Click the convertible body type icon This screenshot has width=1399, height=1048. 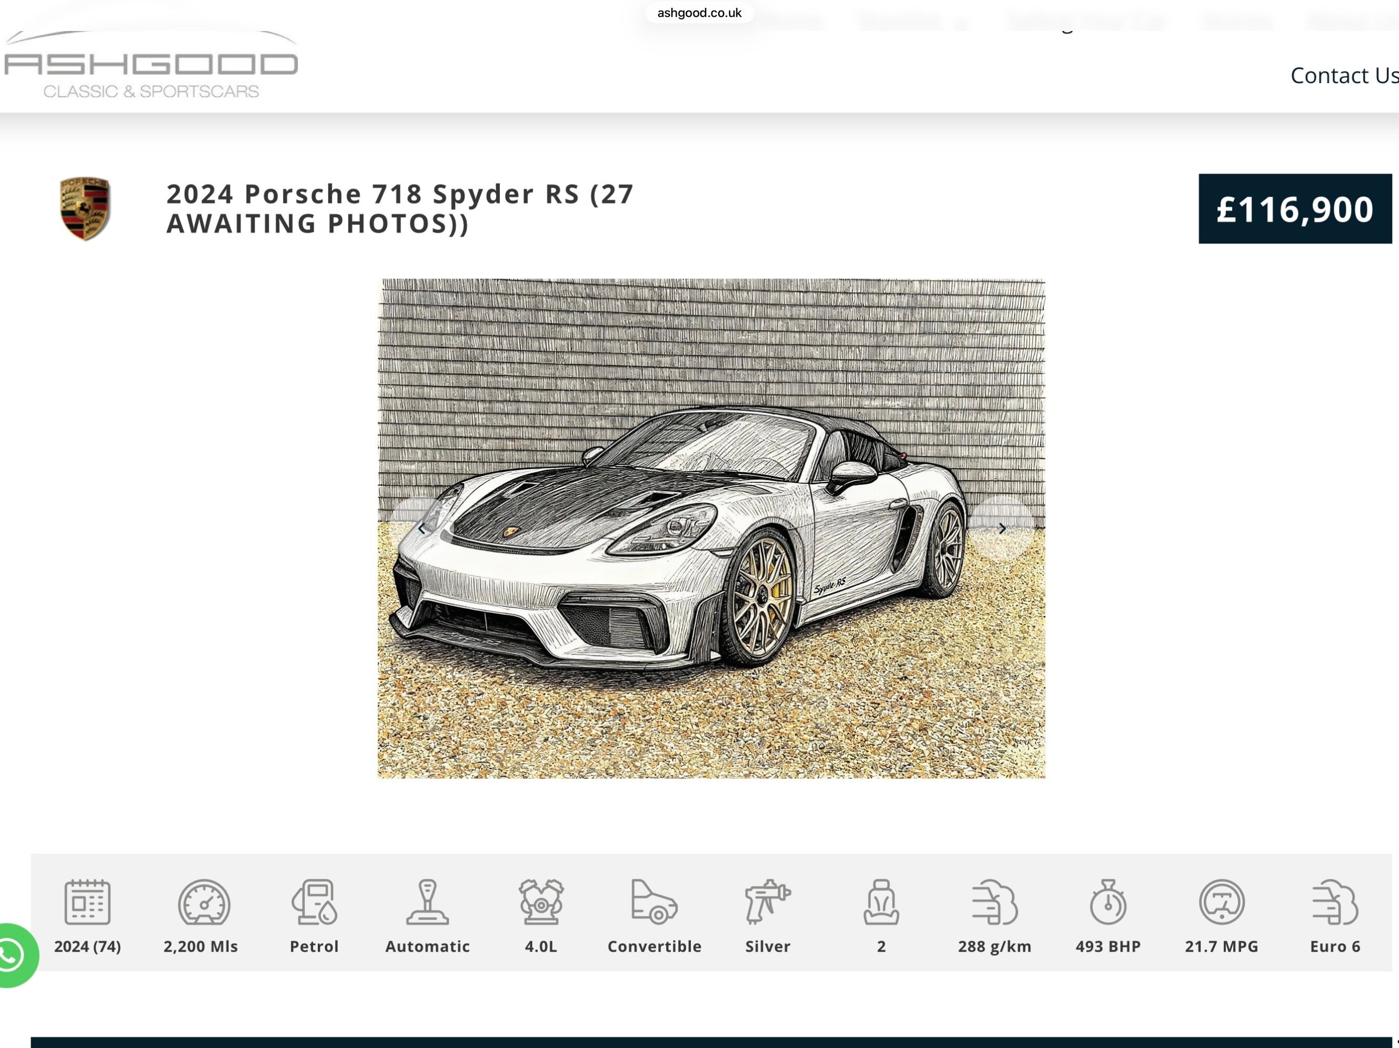(654, 902)
